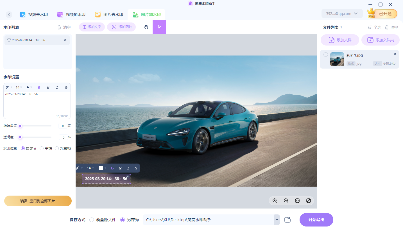Toggle underline in the 水印设置 panel
Image resolution: width=403 pixels, height=231 pixels.
click(48, 87)
